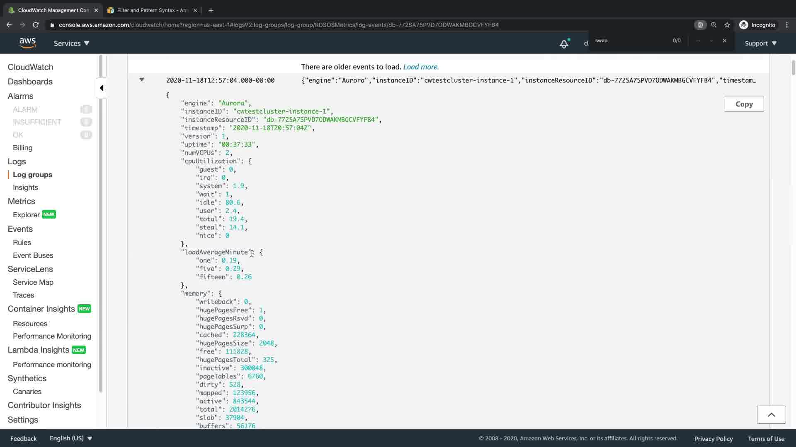Bookmark this page with the star icon

point(727,25)
